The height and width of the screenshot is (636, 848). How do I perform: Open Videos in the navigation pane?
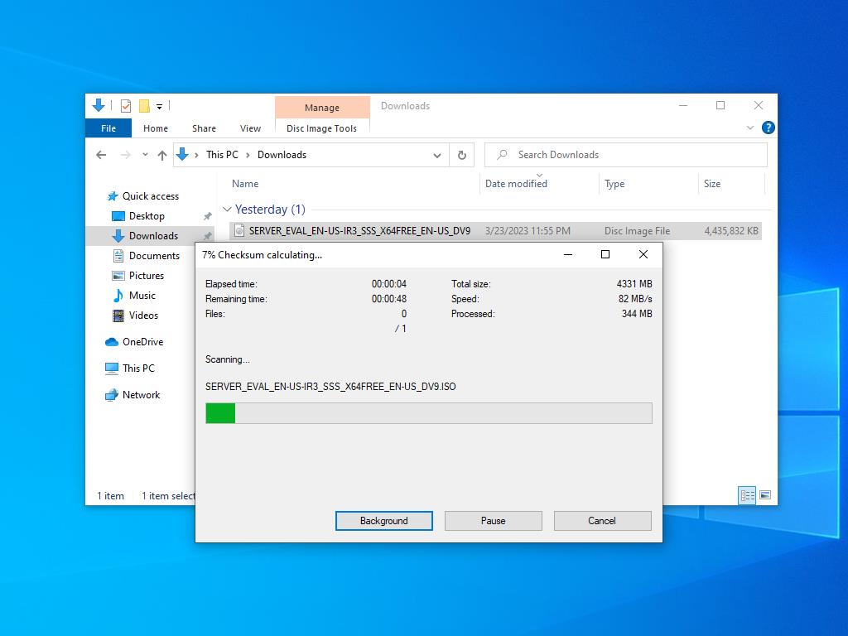tap(143, 316)
